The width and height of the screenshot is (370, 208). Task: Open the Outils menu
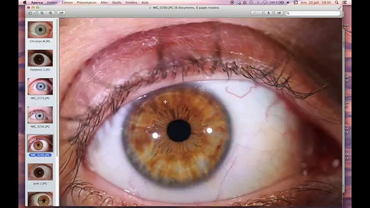pos(117,2)
